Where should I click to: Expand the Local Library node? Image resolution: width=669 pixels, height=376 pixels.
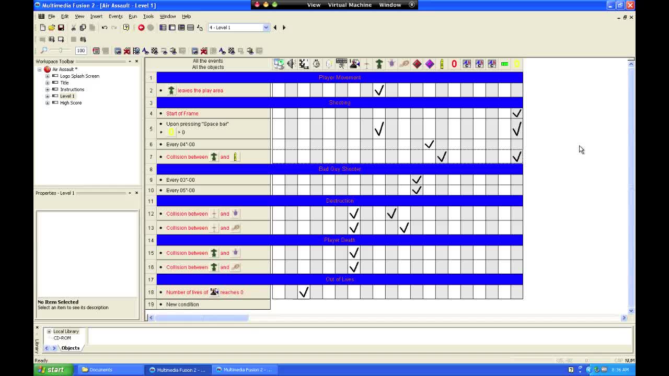click(x=49, y=332)
